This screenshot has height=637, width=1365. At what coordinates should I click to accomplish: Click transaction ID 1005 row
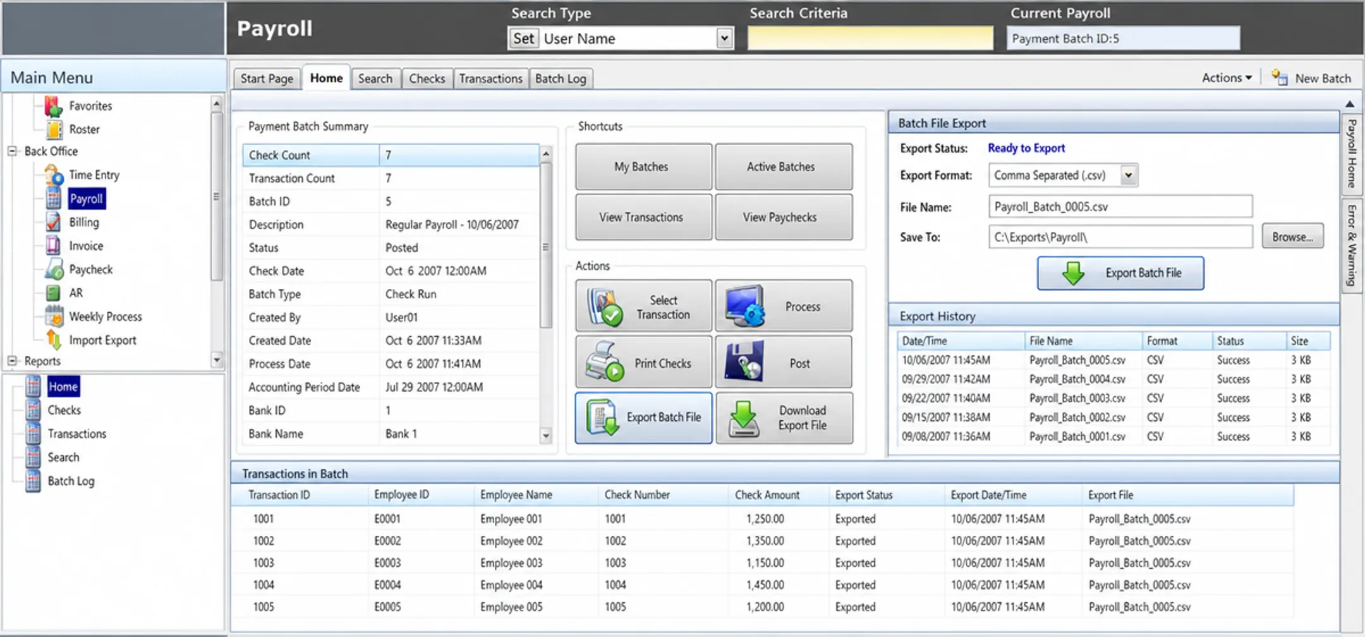pos(762,607)
